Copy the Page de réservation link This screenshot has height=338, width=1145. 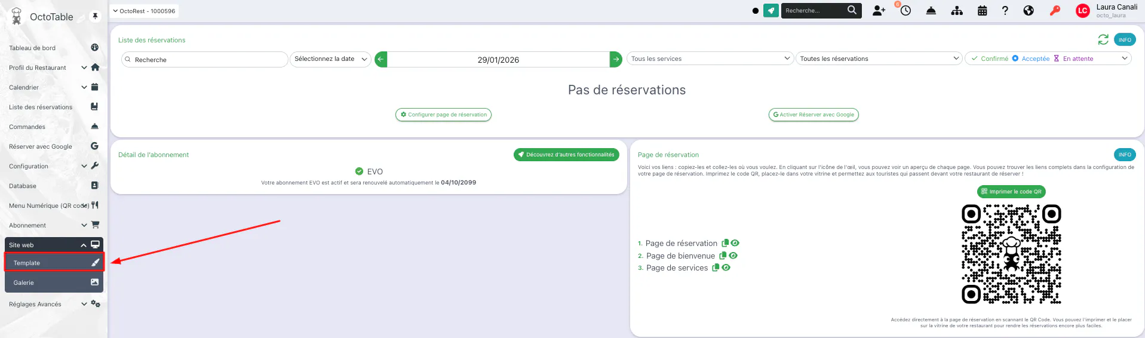click(725, 243)
